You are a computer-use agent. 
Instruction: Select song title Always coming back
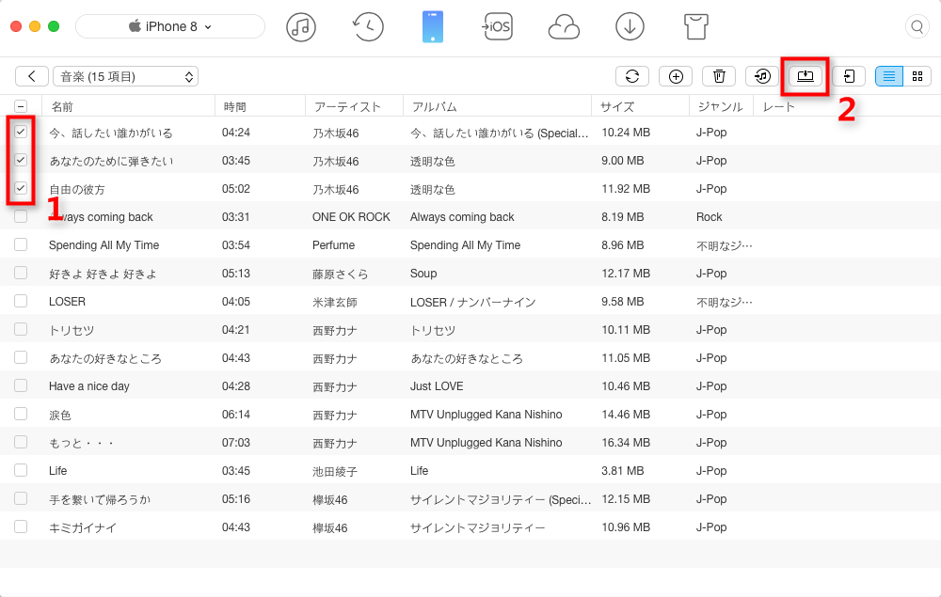pyautogui.click(x=101, y=217)
